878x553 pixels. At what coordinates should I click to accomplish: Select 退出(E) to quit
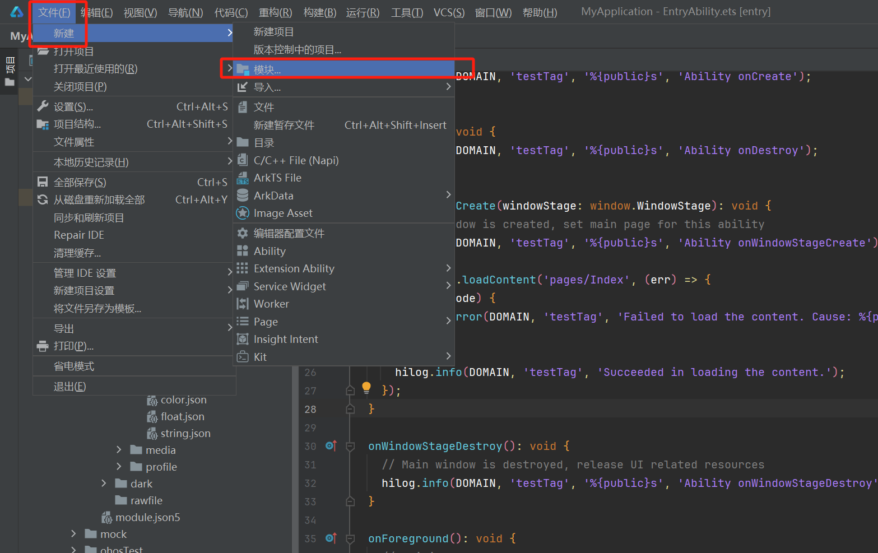coord(134,387)
